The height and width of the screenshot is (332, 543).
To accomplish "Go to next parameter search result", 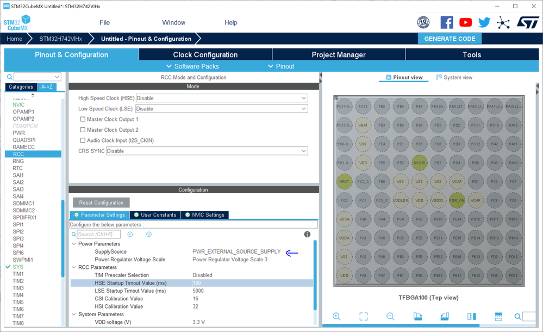I will click(149, 234).
